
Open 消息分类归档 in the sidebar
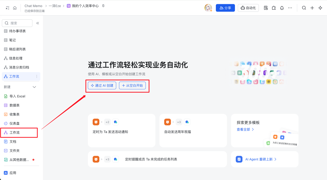18,67
